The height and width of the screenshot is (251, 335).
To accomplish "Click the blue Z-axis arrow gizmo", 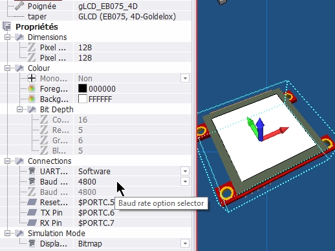I will pos(260,129).
